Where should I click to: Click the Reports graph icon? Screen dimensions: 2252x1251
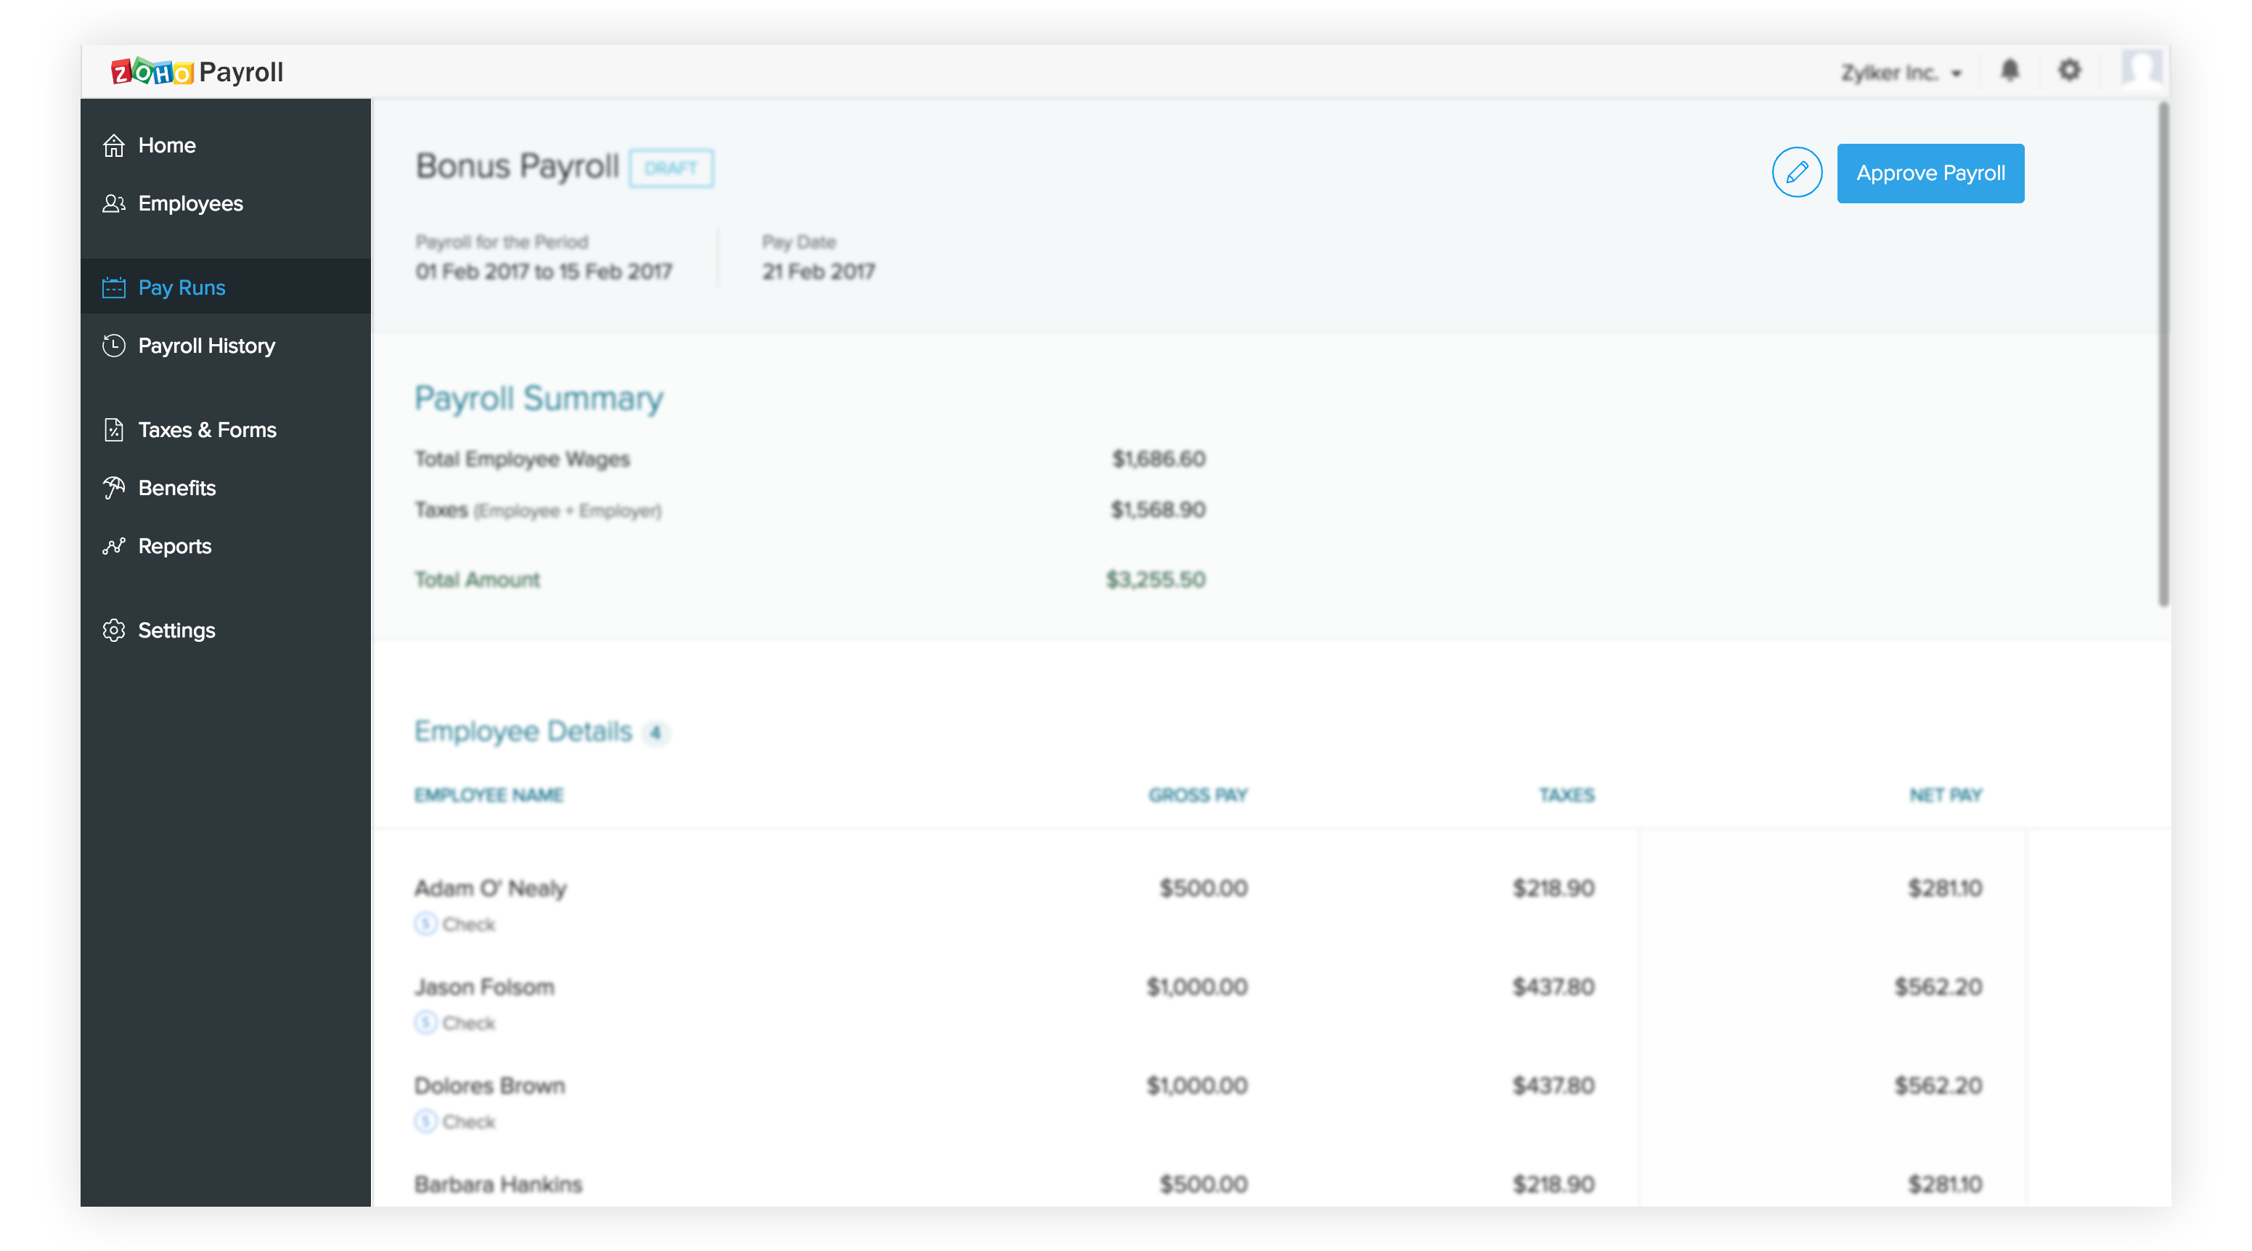(x=114, y=547)
